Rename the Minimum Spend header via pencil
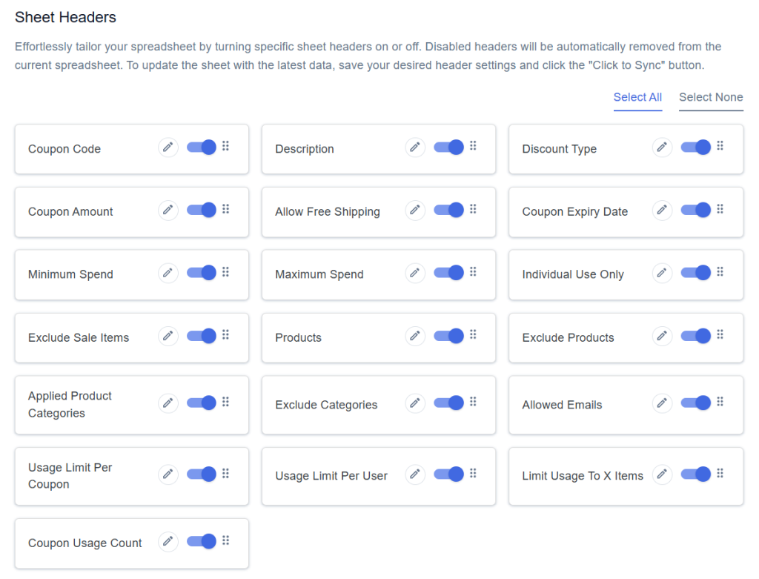759x579 pixels. tap(168, 273)
